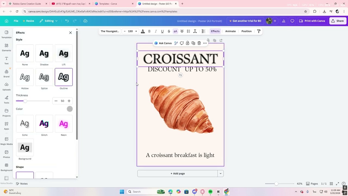Open the Resize menu

coord(28,21)
